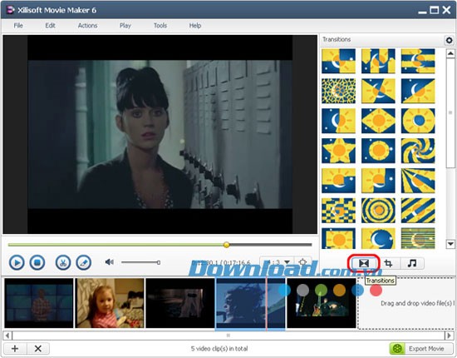Select the spiral swirl transition

[418, 151]
